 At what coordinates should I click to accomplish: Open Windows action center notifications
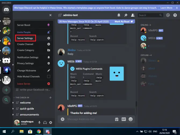click(x=174, y=132)
